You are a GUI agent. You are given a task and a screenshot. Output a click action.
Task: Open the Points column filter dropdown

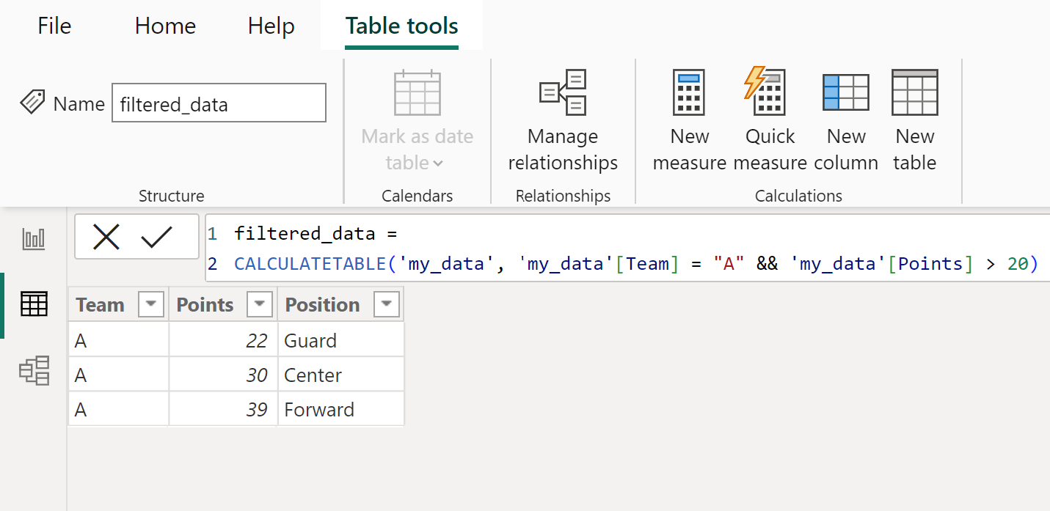click(260, 304)
